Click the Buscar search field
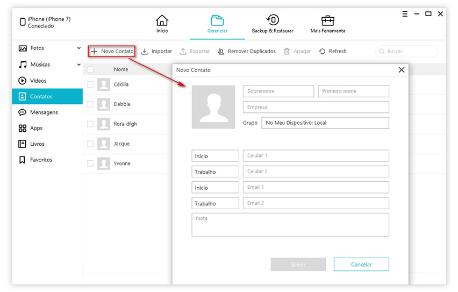 pyautogui.click(x=406, y=52)
